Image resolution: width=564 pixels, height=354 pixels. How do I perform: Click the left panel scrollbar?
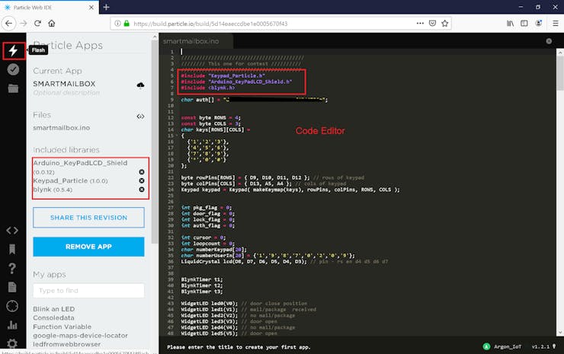pos(155,142)
